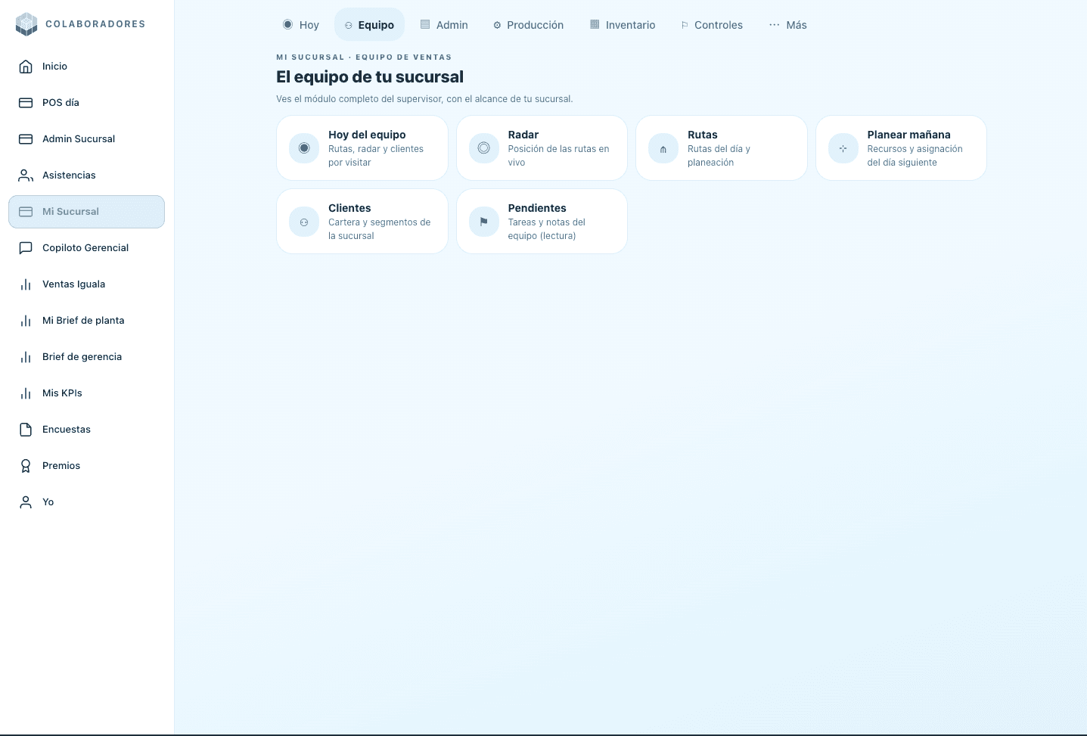Click the Radar card's circular icon

tap(484, 148)
